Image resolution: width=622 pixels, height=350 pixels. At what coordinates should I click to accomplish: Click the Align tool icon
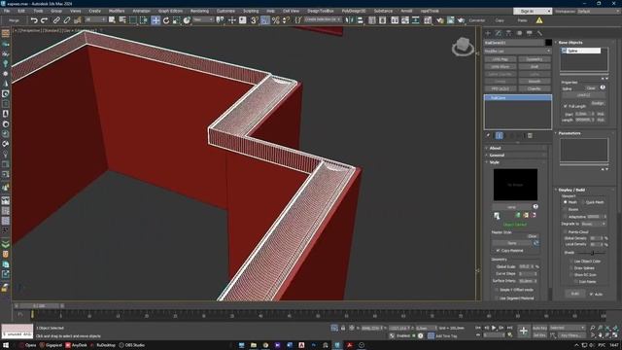[x=360, y=20]
